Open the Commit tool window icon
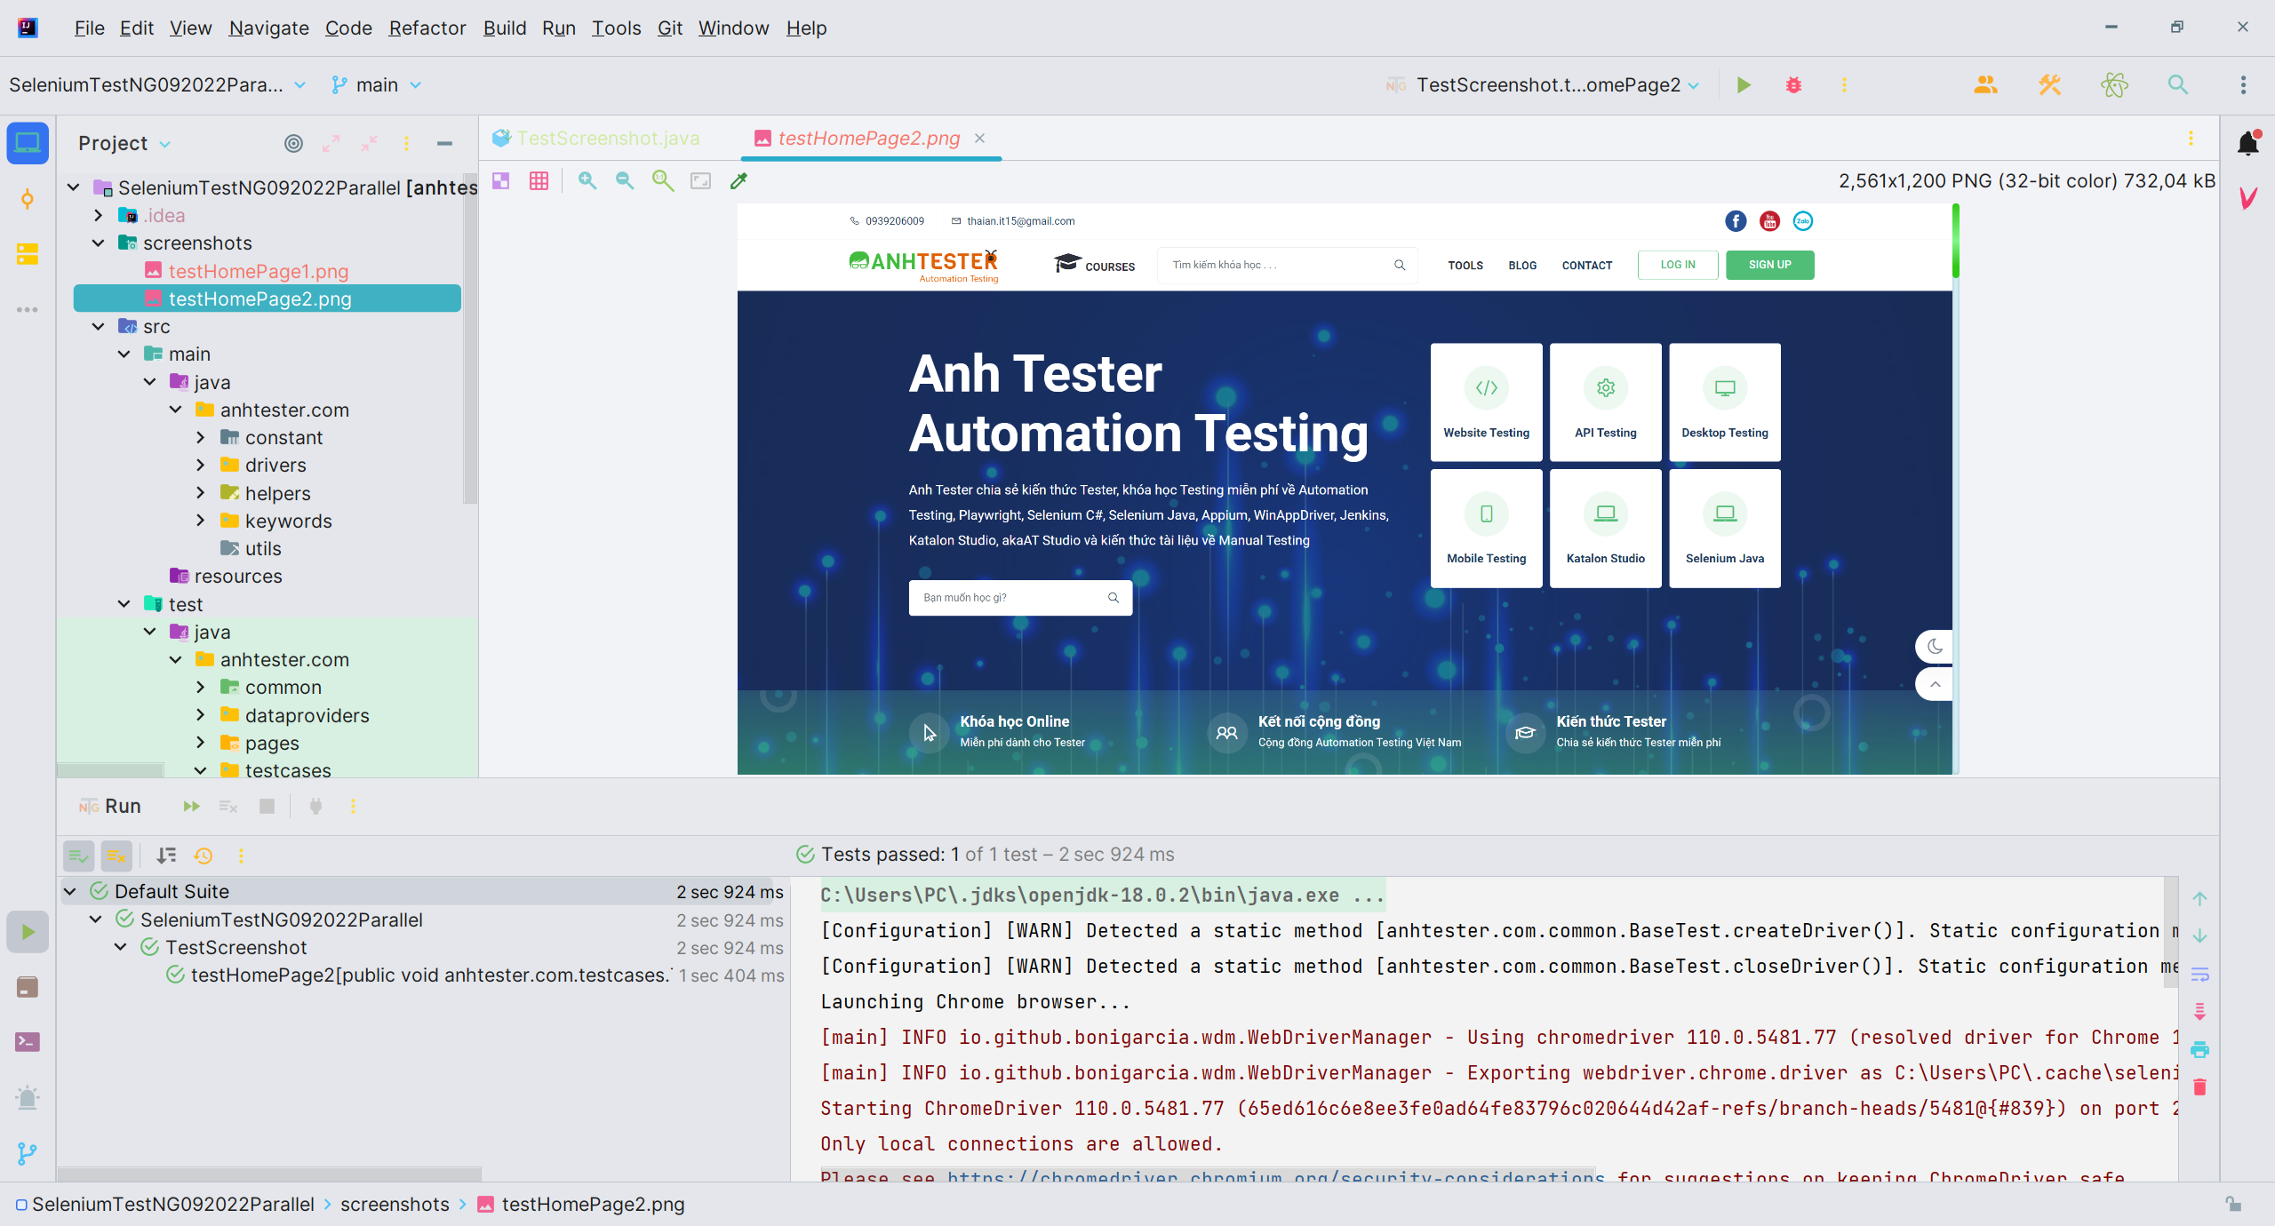2275x1226 pixels. pyautogui.click(x=27, y=199)
